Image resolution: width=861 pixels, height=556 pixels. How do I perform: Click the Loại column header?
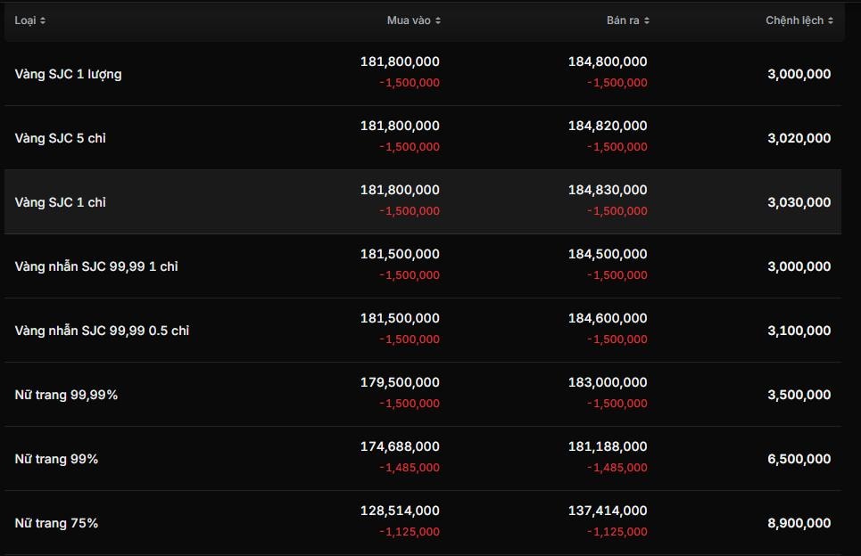[24, 20]
